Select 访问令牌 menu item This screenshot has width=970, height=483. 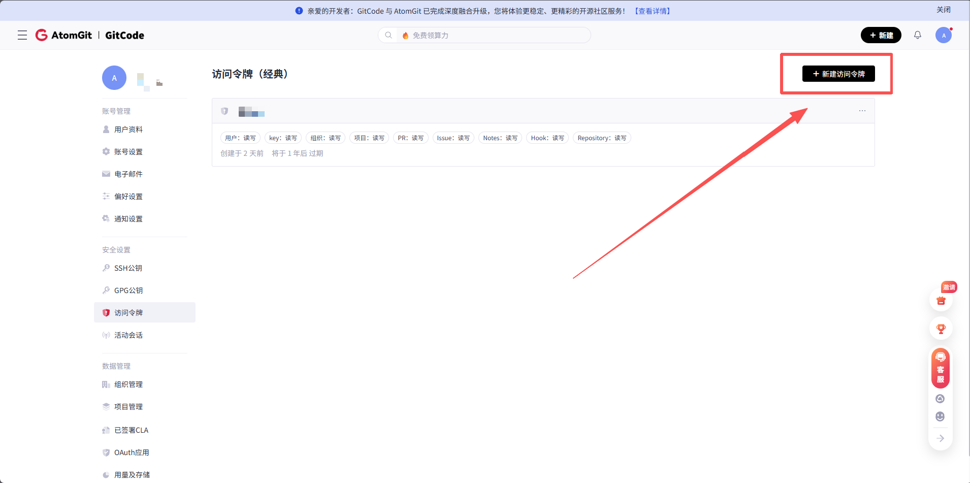145,313
